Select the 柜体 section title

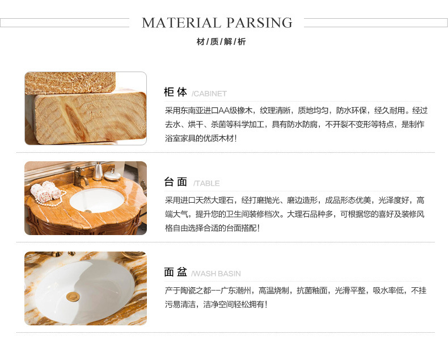point(175,93)
